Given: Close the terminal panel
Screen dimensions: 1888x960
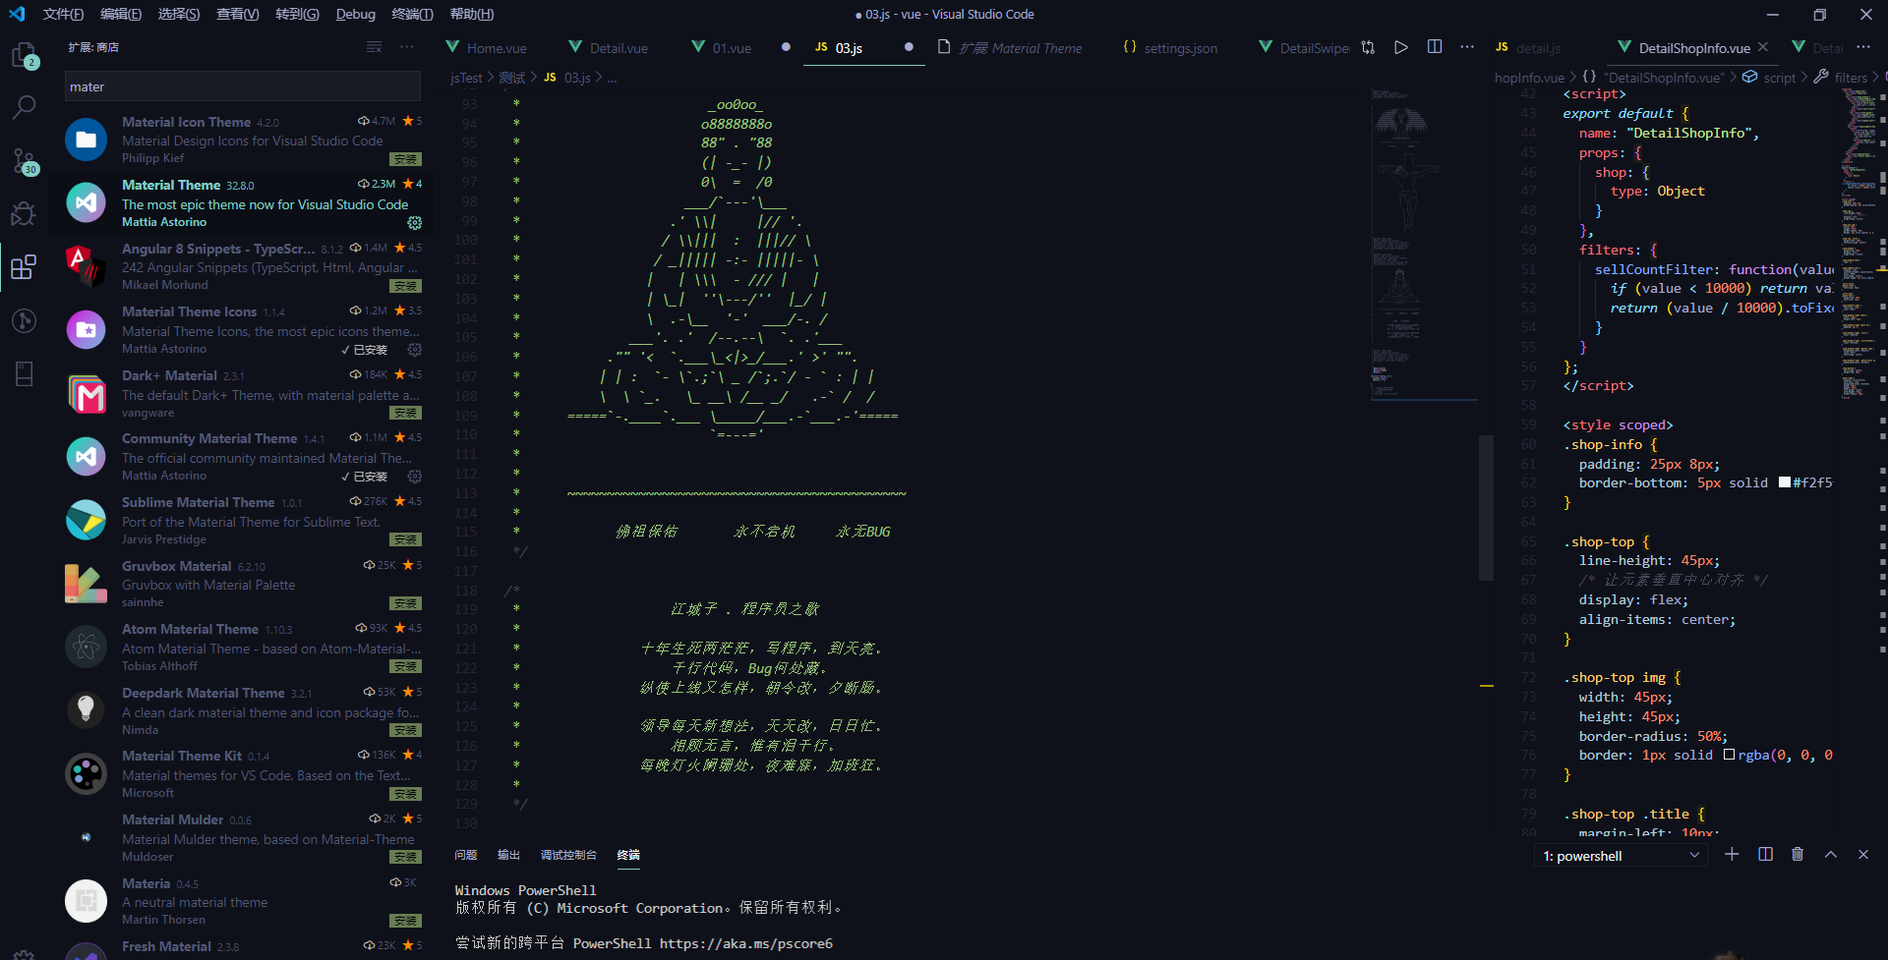Looking at the screenshot, I should coord(1863,855).
